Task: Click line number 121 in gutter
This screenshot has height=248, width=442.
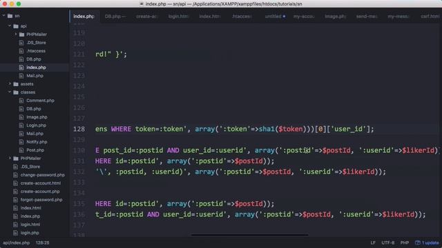Action: pyautogui.click(x=79, y=54)
